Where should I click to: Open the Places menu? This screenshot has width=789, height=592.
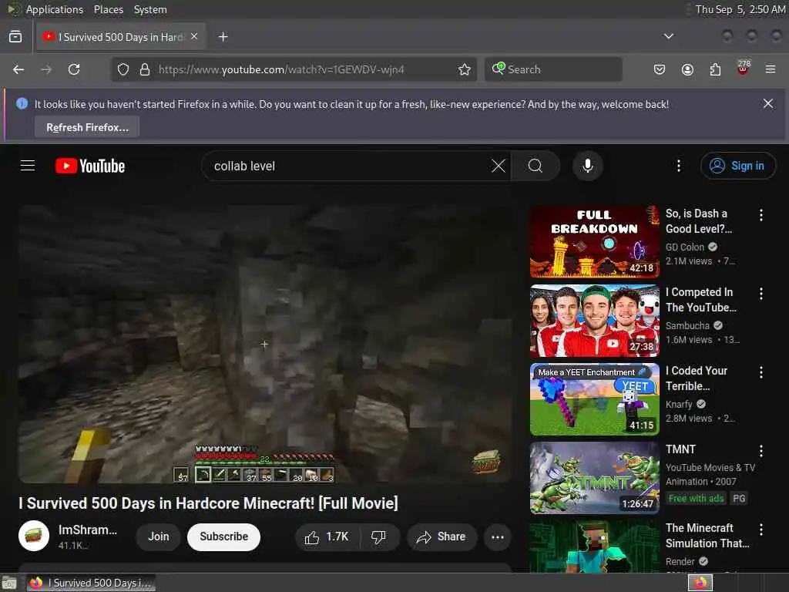[109, 9]
